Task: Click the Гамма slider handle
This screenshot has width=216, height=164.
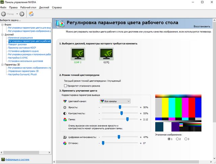Action: [x=128, y=119]
